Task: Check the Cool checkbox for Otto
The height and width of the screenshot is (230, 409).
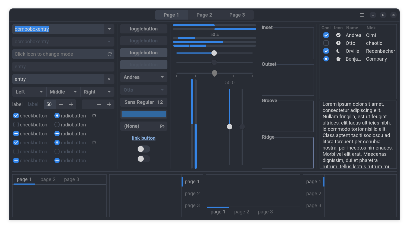Action: (326, 43)
